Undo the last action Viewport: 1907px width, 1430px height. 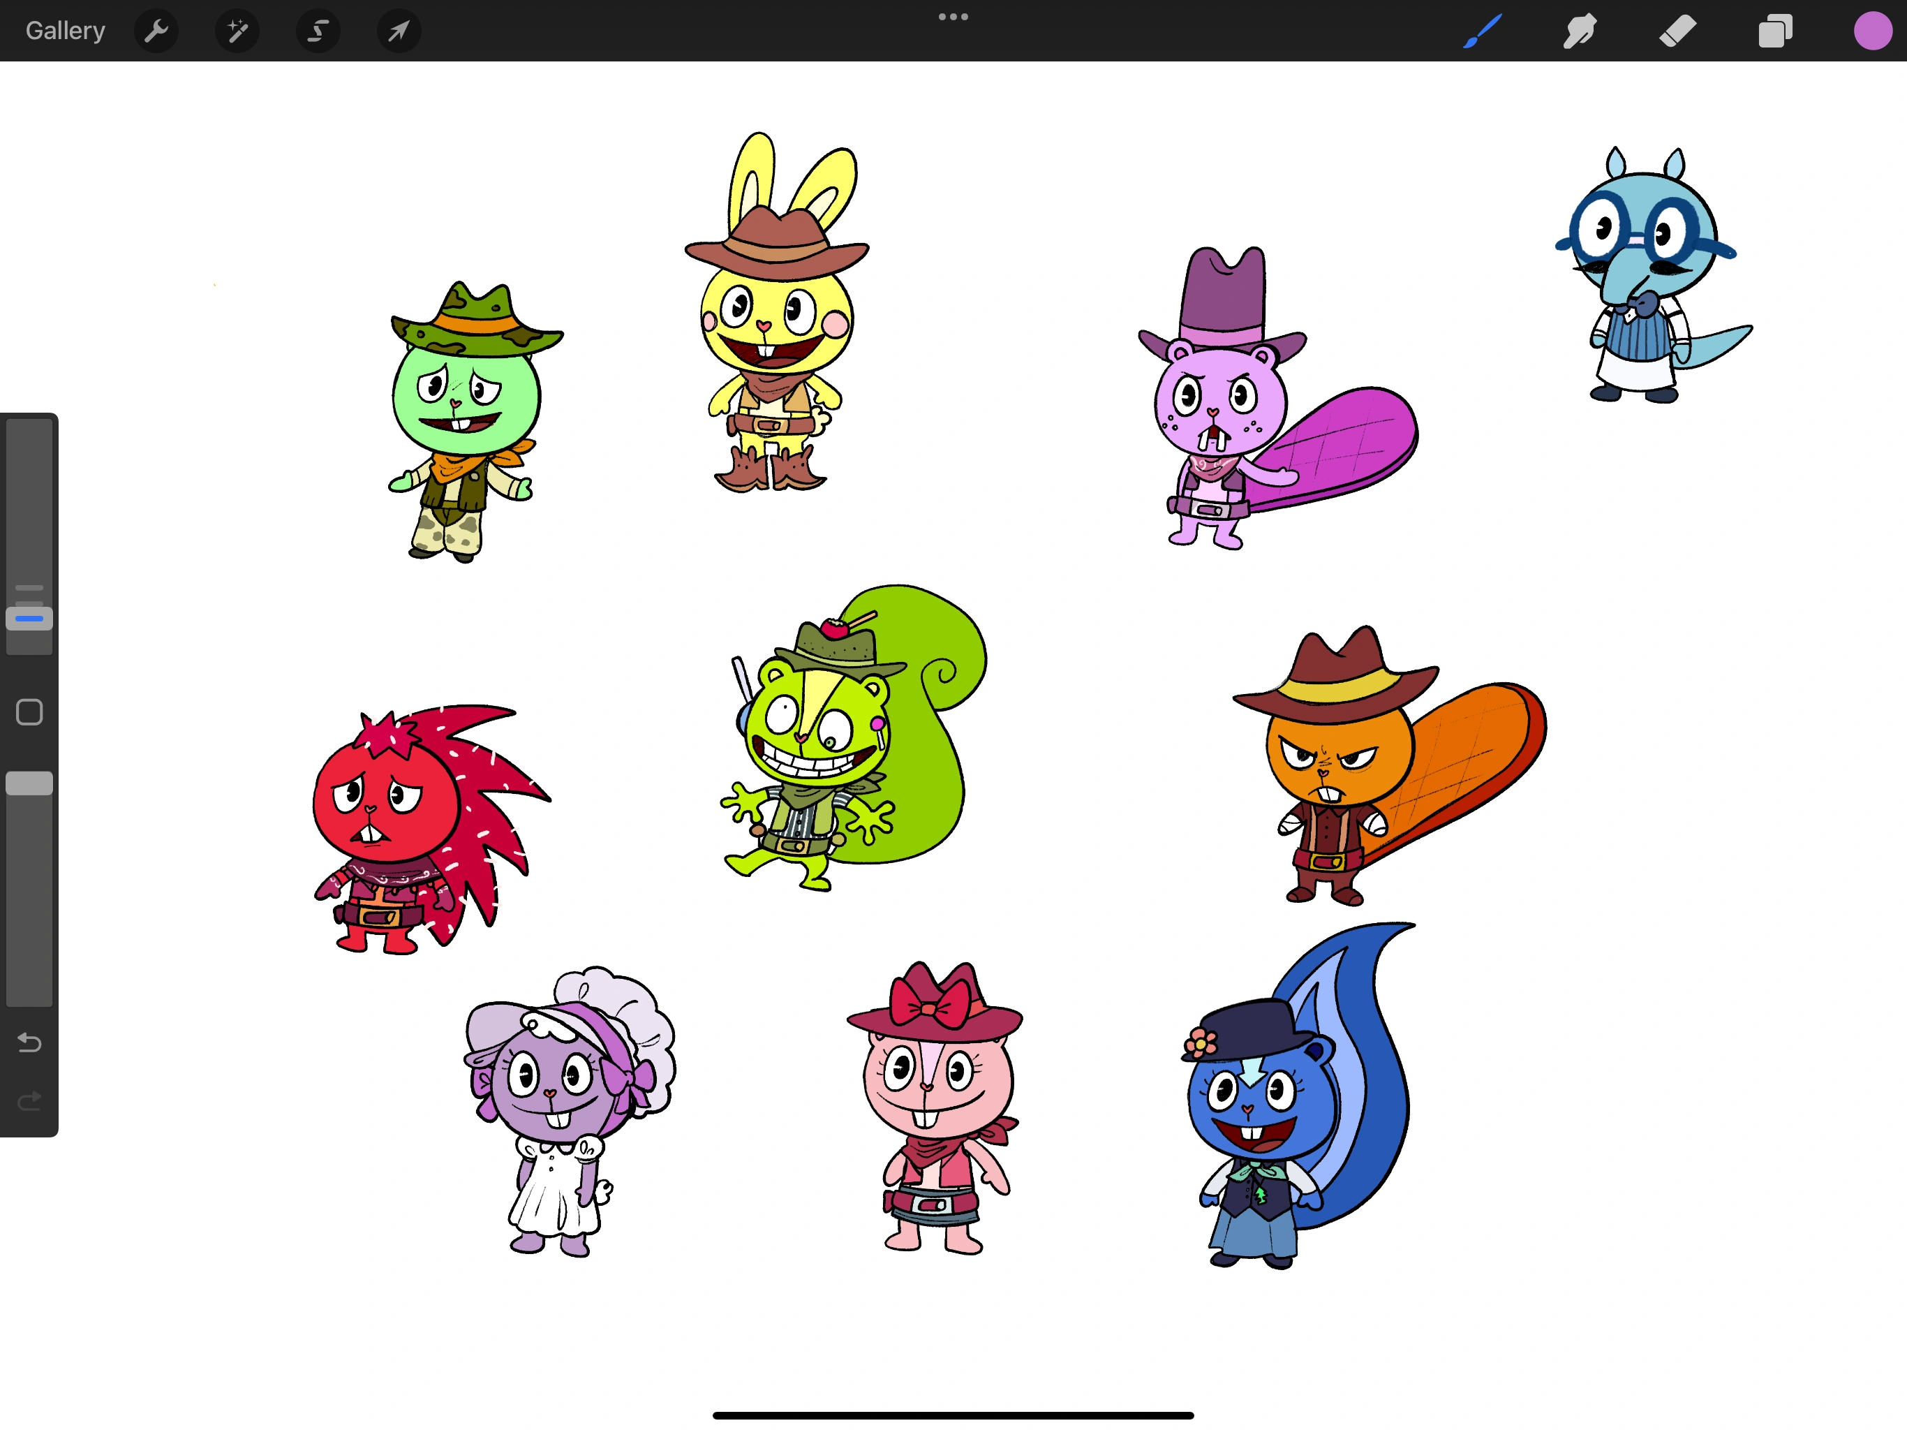(29, 1042)
